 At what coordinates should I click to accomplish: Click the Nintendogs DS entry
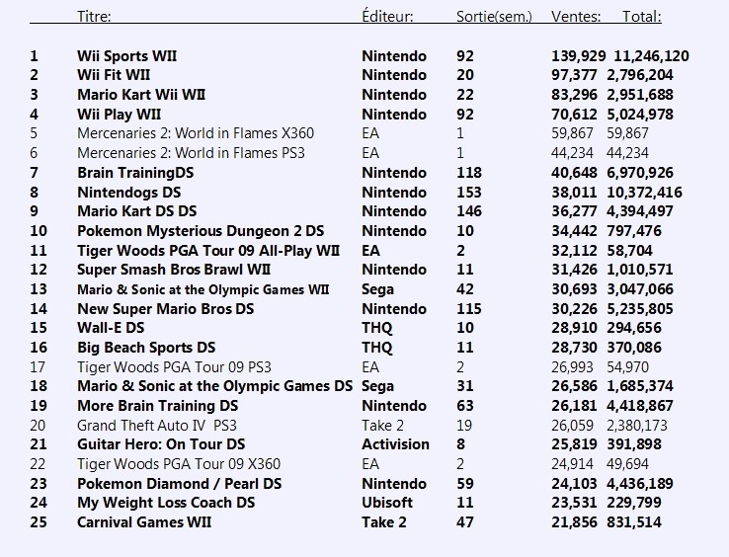click(128, 193)
